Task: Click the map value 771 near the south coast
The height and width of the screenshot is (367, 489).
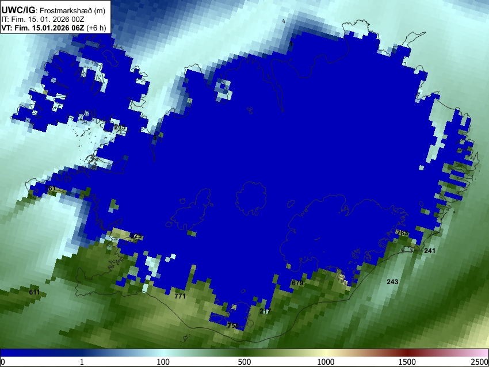Action: pyautogui.click(x=180, y=296)
